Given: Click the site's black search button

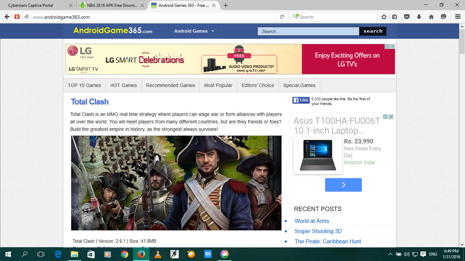Looking at the screenshot, I should pos(373,31).
